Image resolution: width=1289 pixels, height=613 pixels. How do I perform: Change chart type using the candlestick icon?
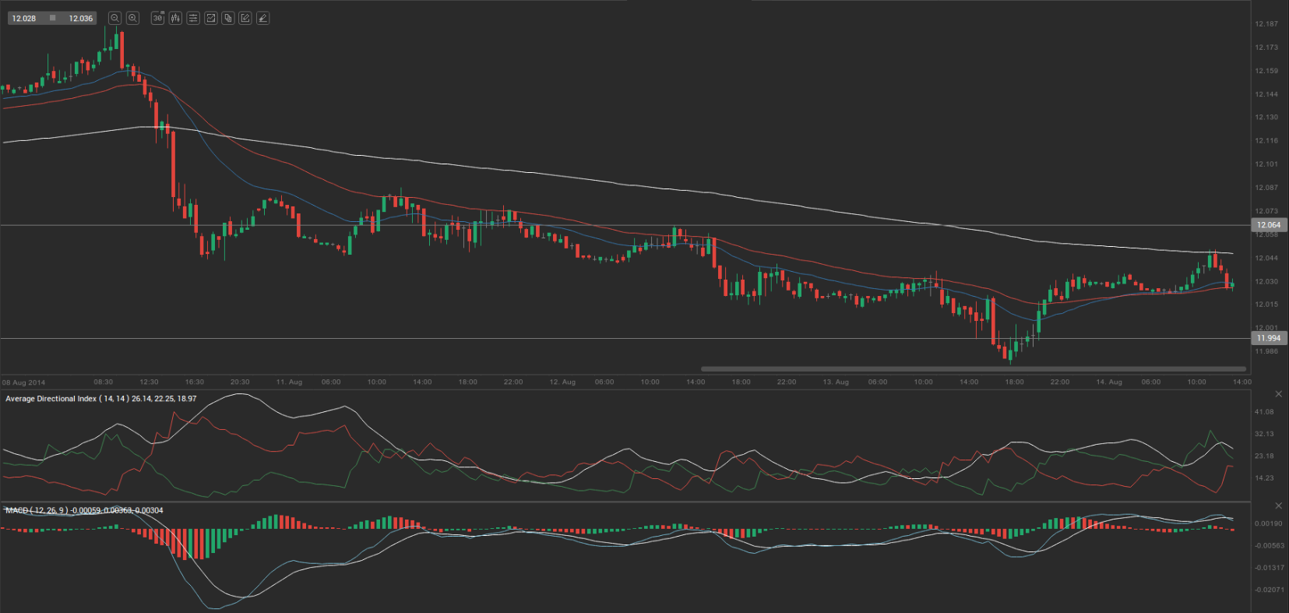(175, 18)
